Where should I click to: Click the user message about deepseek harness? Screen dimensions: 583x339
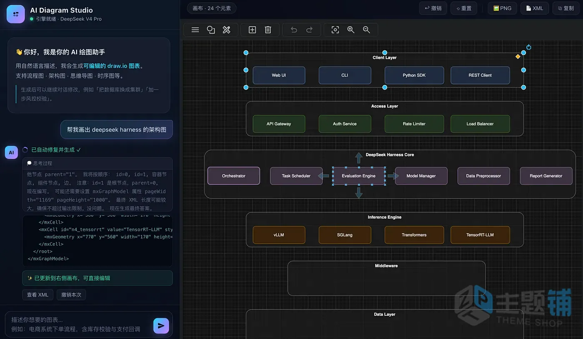click(117, 130)
